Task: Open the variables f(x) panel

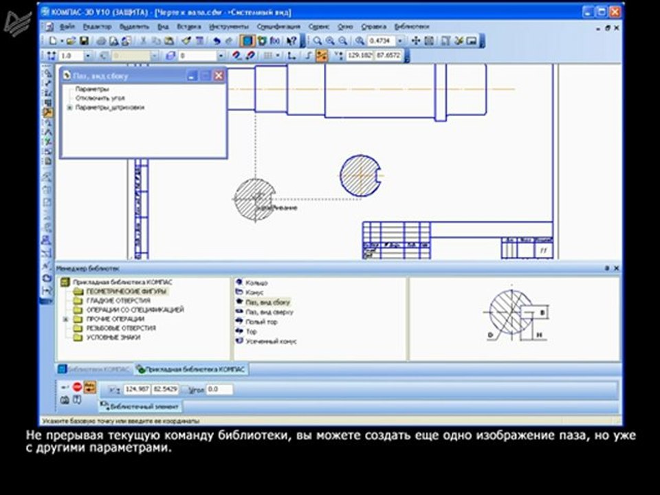Action: (x=275, y=41)
